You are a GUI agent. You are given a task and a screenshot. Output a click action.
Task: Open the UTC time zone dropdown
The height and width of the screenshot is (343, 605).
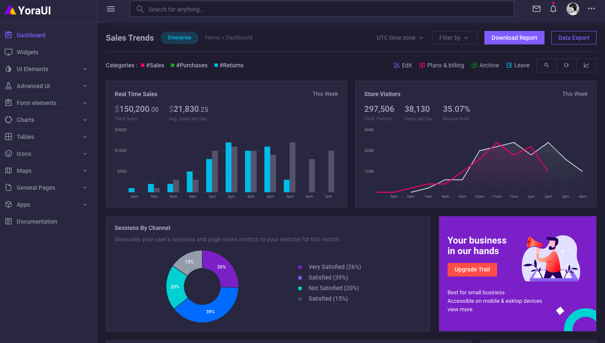pyautogui.click(x=400, y=38)
